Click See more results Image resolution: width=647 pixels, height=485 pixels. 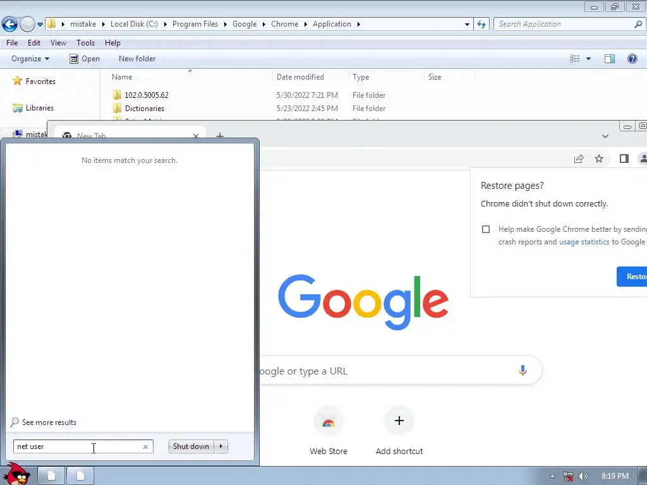[x=44, y=422]
